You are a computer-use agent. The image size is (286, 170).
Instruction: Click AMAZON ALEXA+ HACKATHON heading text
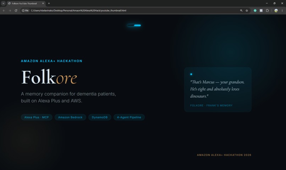51,61
